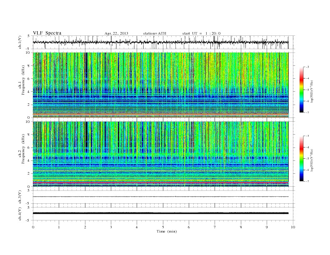Click the ch.1 Frequency (kHz) axis label

(22, 80)
